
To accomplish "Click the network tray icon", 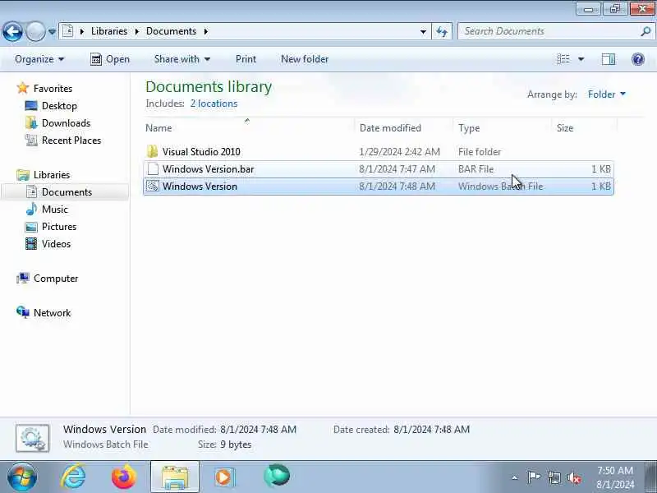I will click(x=554, y=477).
